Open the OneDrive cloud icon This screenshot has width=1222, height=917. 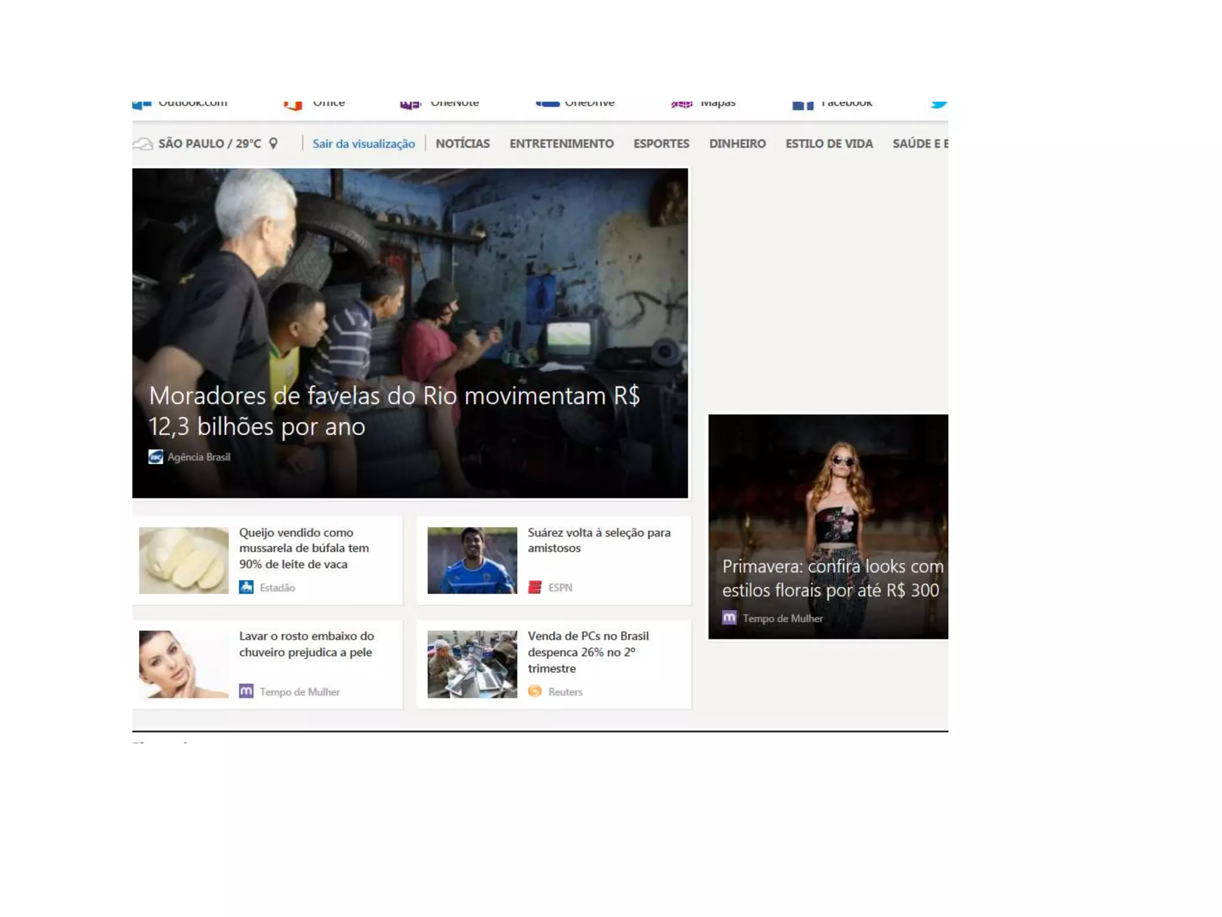pyautogui.click(x=548, y=104)
